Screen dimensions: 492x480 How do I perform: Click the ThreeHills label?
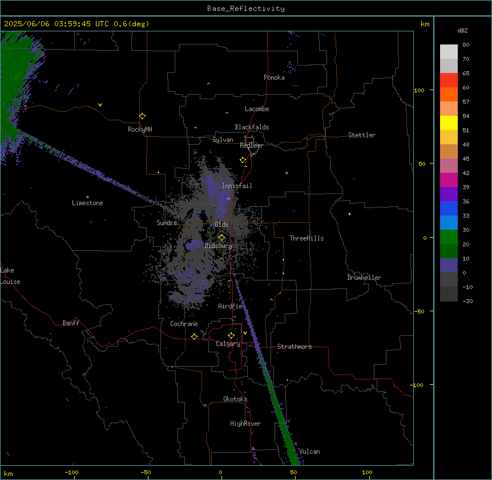point(307,238)
